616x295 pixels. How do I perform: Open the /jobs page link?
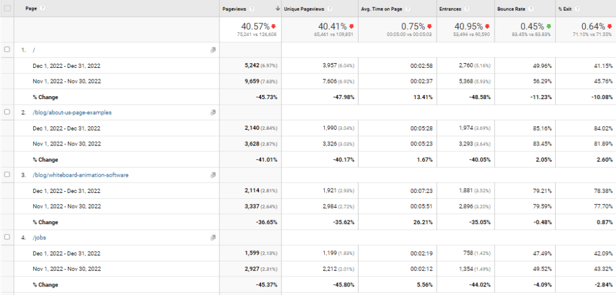[x=40, y=237]
